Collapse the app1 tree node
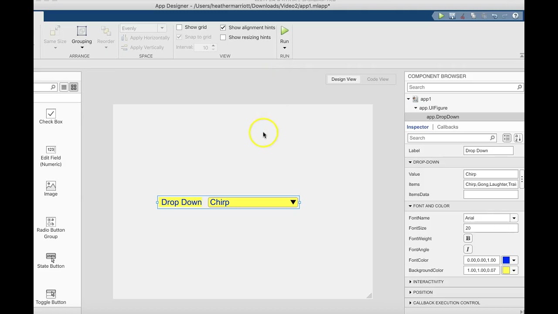Viewport: 558px width, 314px height. coord(408,99)
